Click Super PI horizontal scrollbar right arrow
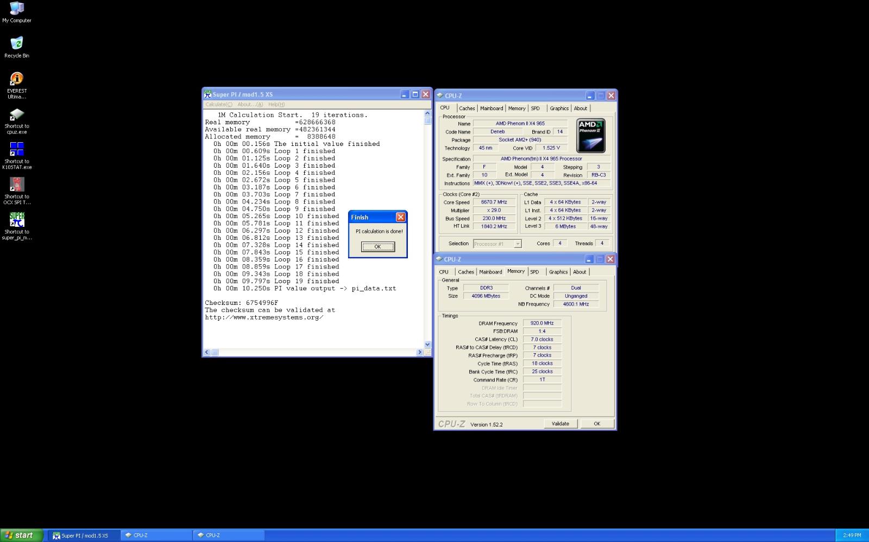 pos(420,352)
